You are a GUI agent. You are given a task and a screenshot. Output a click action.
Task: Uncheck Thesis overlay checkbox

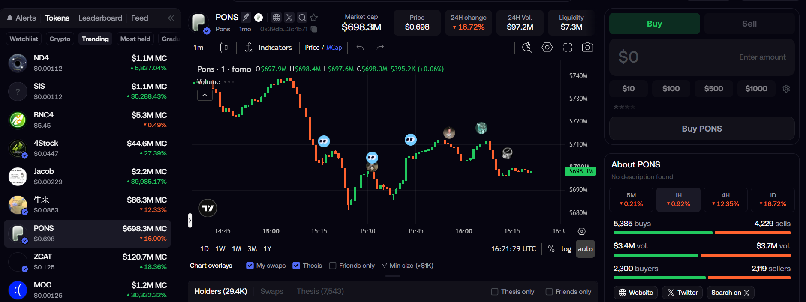click(296, 266)
